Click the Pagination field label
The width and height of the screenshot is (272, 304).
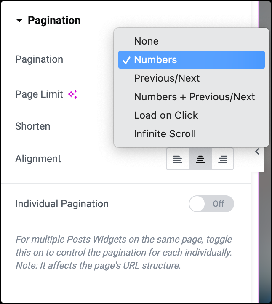point(39,59)
